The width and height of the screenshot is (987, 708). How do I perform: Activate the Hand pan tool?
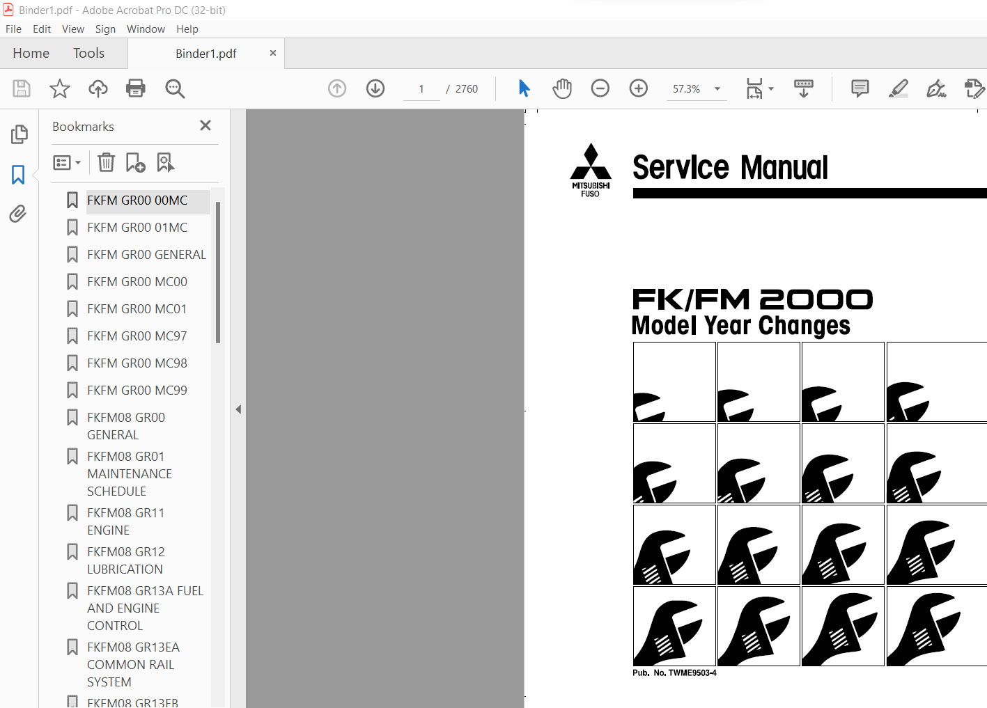(562, 88)
